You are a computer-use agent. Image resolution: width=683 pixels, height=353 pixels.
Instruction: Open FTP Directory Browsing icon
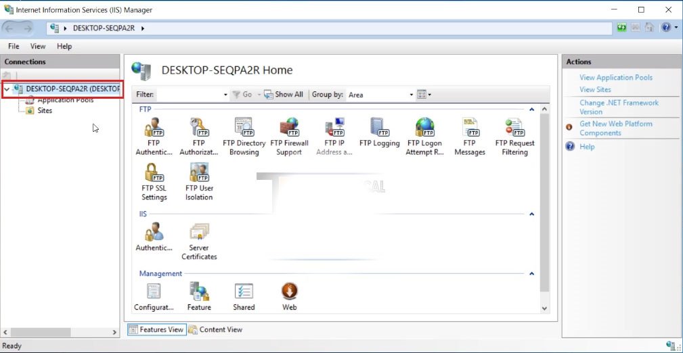point(244,136)
